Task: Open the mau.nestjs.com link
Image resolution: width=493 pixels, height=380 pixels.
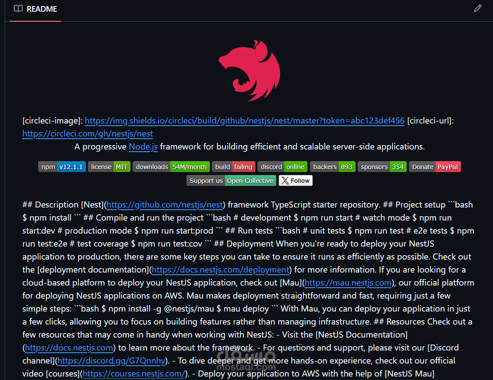Action: (x=348, y=283)
